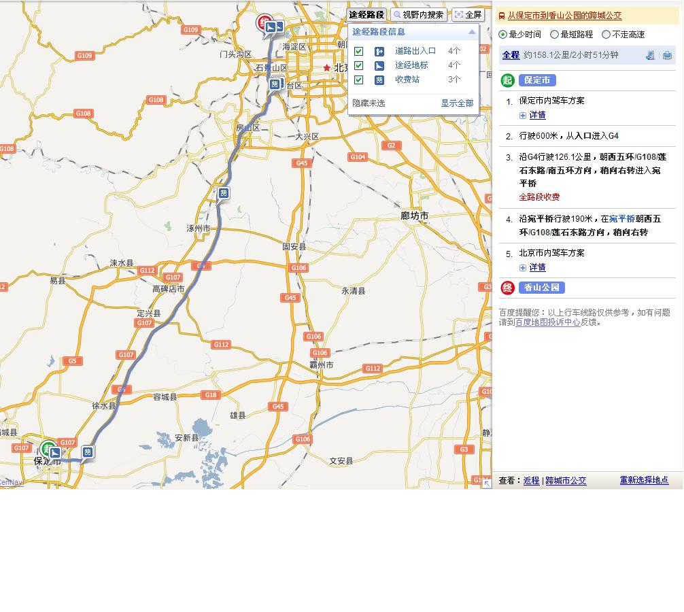Click the CenNavi attribution link on map
Image resolution: width=684 pixels, height=612 pixels.
(12, 482)
